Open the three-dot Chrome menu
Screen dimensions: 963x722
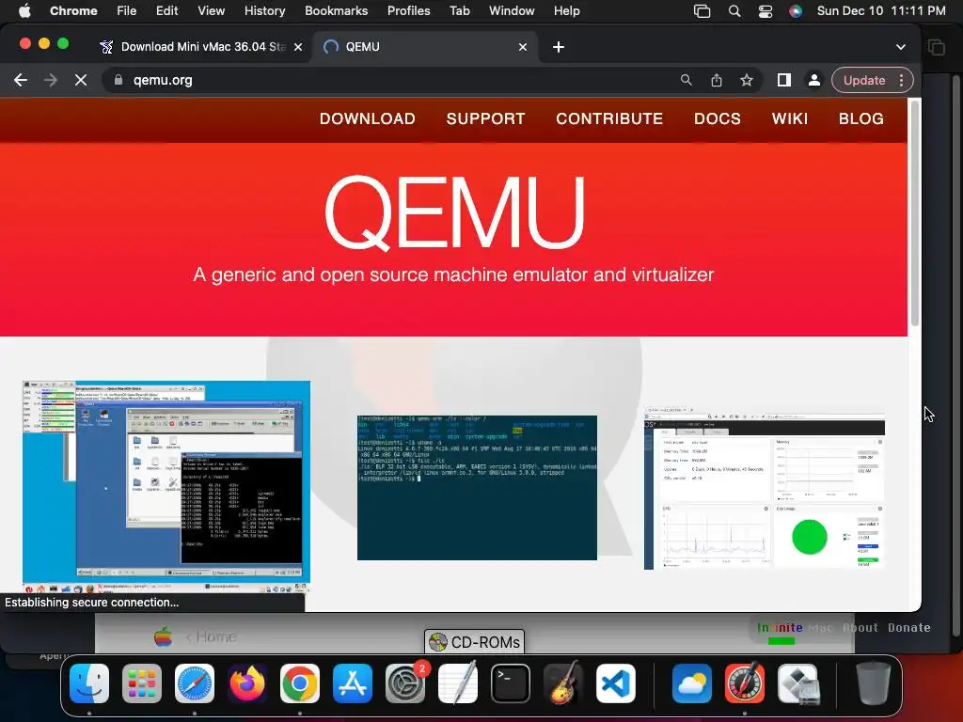click(901, 81)
